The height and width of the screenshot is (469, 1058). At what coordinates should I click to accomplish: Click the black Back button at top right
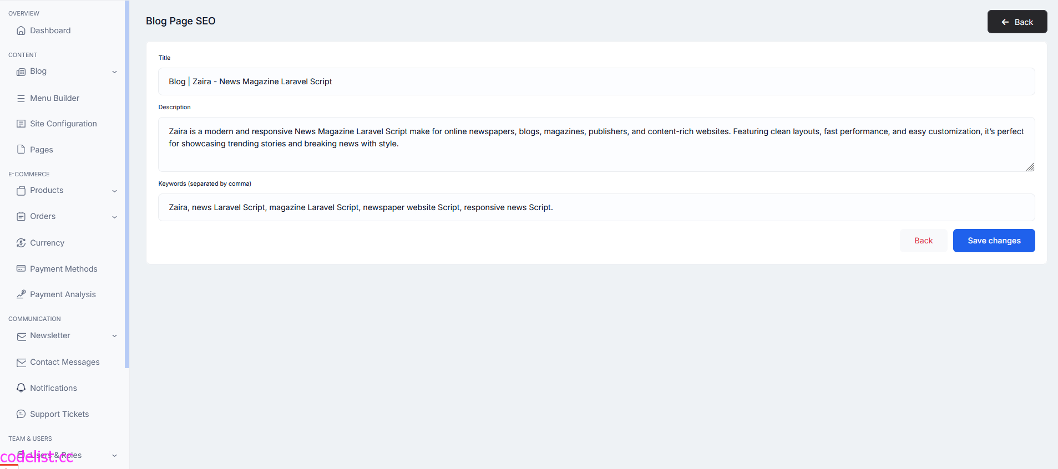1017,22
